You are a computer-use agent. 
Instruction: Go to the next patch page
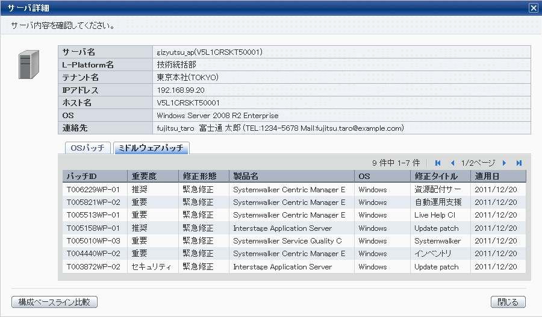[x=504, y=163]
